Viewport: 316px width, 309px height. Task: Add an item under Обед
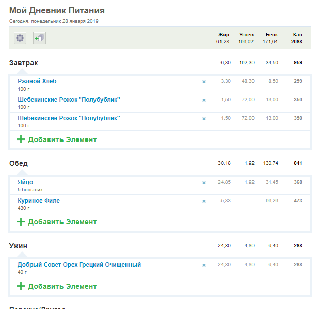pyautogui.click(x=57, y=222)
